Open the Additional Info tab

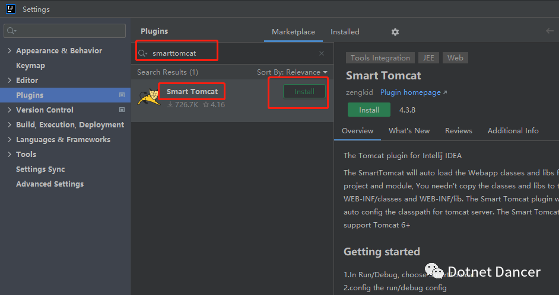coord(513,131)
